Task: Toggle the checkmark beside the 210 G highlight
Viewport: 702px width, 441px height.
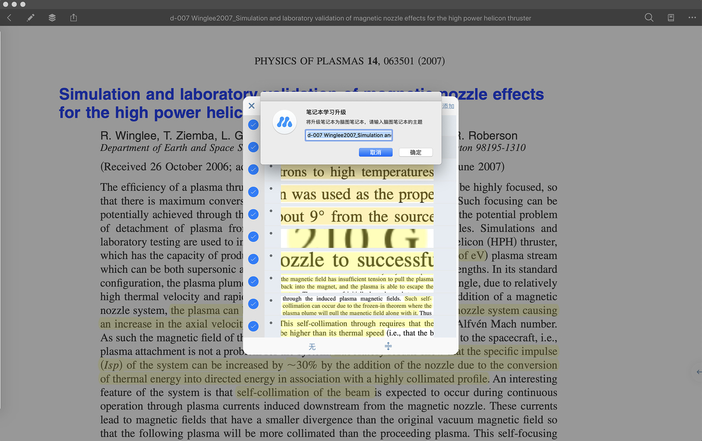Action: click(253, 236)
